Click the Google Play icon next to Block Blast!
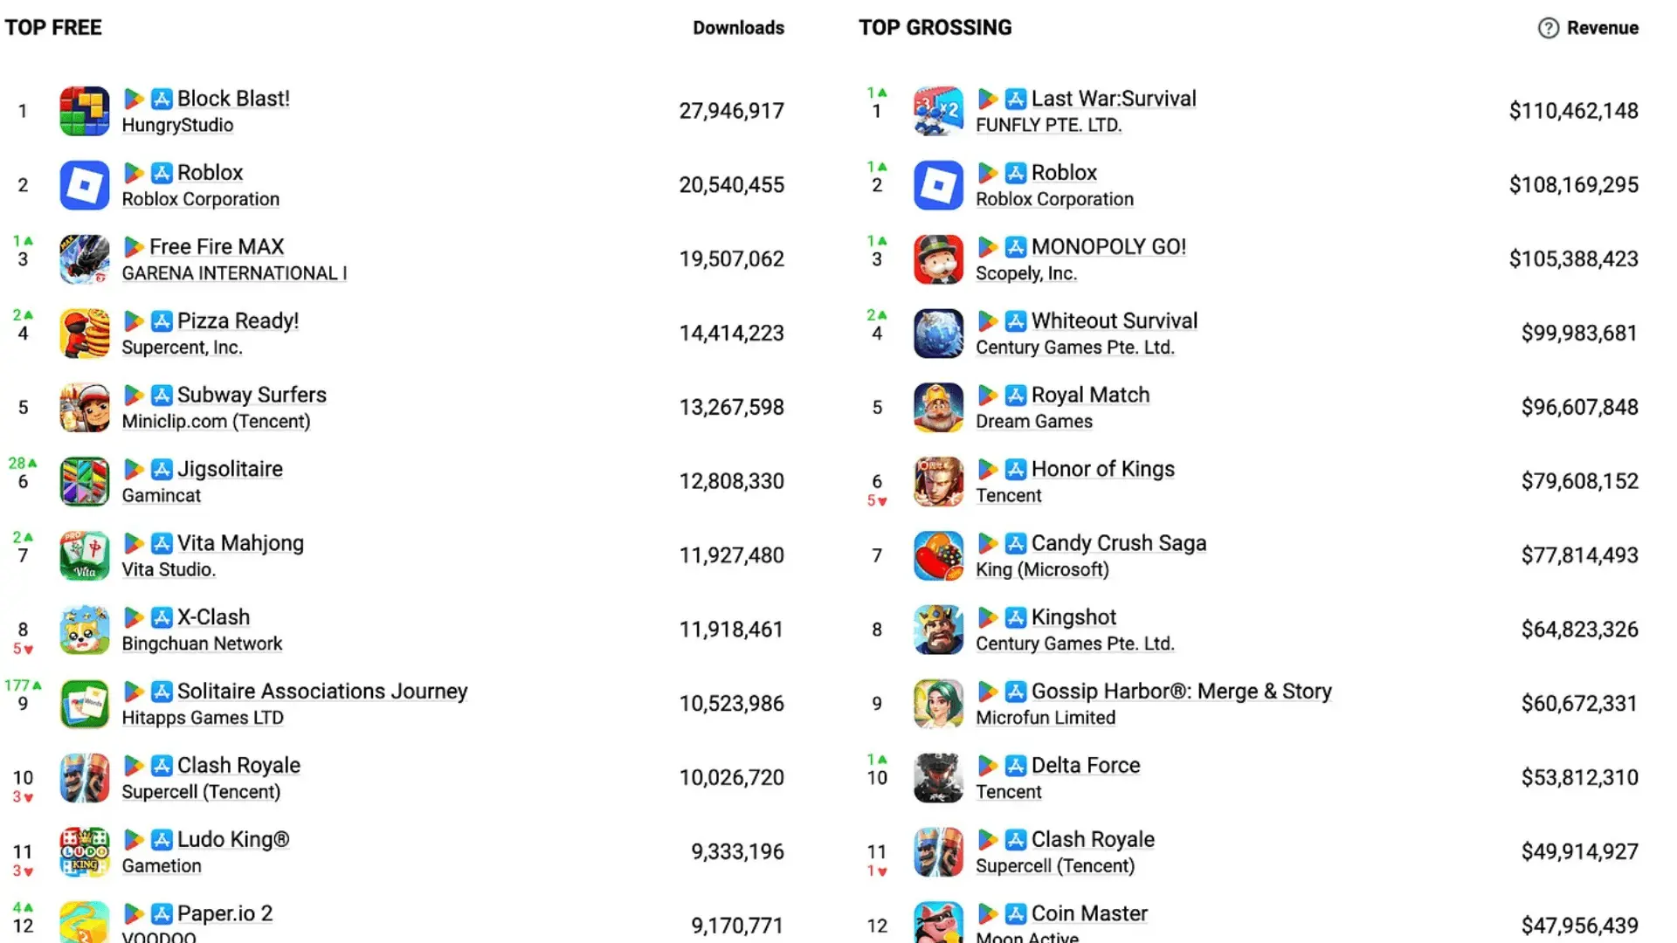 coord(135,99)
